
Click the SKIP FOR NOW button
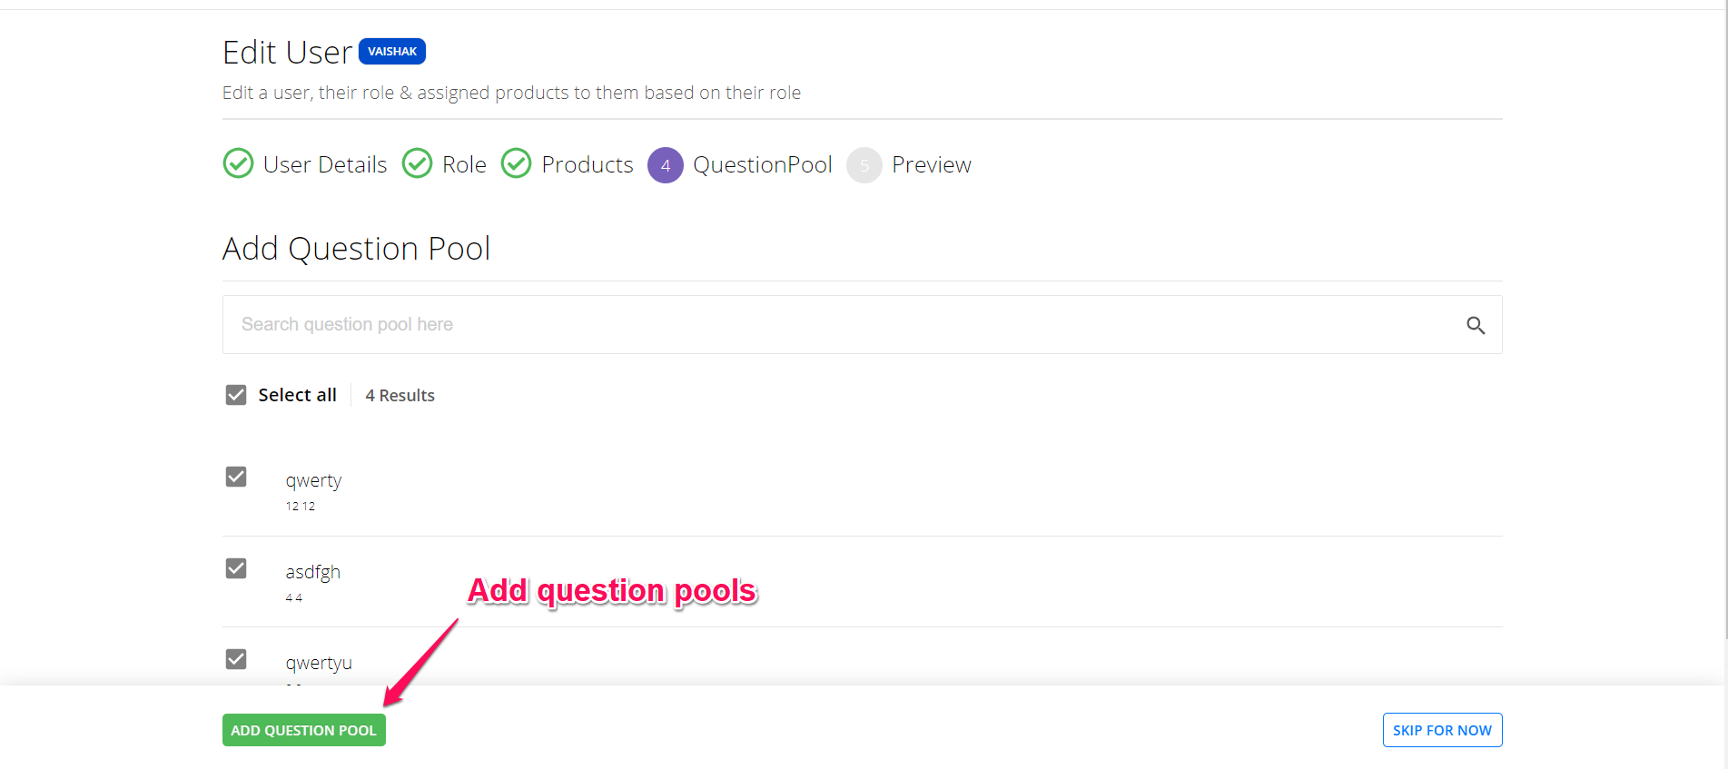pos(1442,730)
